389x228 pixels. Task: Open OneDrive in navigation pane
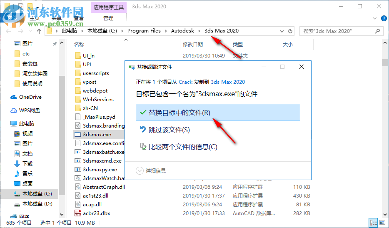click(x=26, y=97)
